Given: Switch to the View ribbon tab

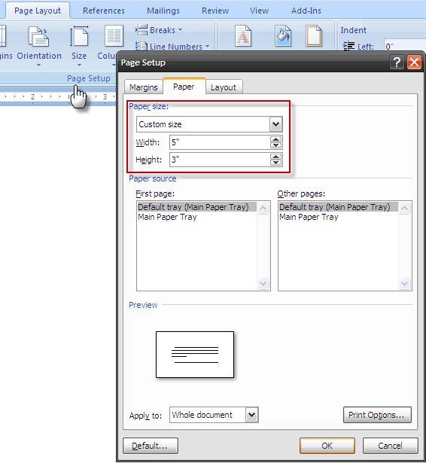Looking at the screenshot, I should 259,11.
